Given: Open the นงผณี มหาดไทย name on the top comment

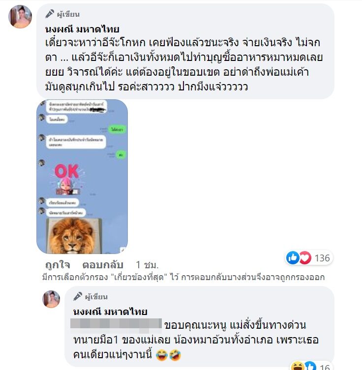Looking at the screenshot, I should pos(82,29).
